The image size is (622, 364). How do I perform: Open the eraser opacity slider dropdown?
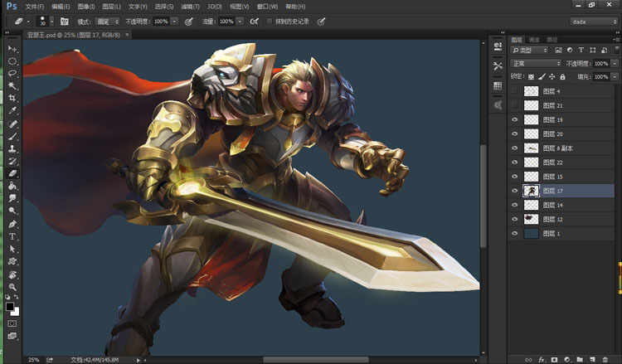(x=174, y=22)
